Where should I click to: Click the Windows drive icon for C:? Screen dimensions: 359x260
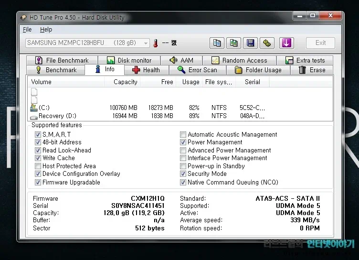[34, 108]
